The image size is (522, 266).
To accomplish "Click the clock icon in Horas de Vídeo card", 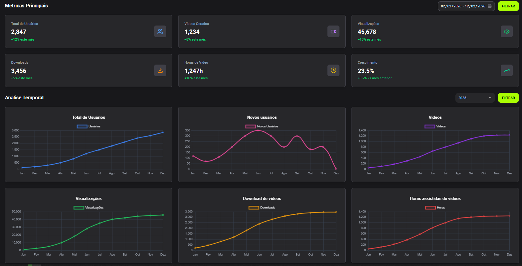I will (x=333, y=70).
